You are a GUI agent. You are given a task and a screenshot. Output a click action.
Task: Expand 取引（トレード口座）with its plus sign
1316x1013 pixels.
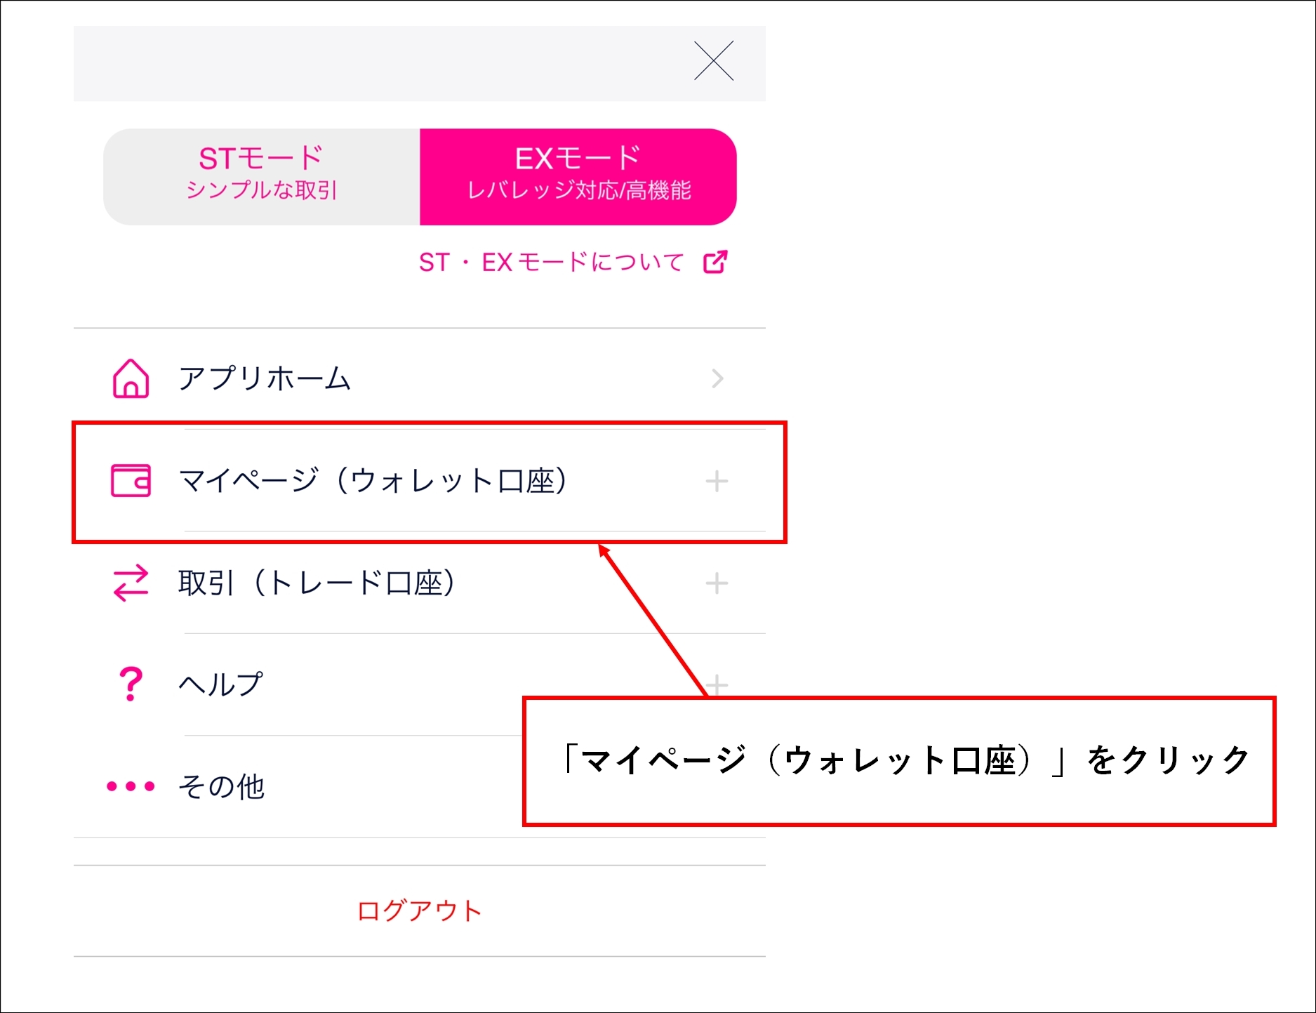point(717,583)
